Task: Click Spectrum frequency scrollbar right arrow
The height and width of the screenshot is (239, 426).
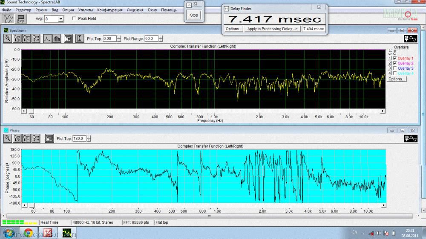Action: [x=383, y=111]
